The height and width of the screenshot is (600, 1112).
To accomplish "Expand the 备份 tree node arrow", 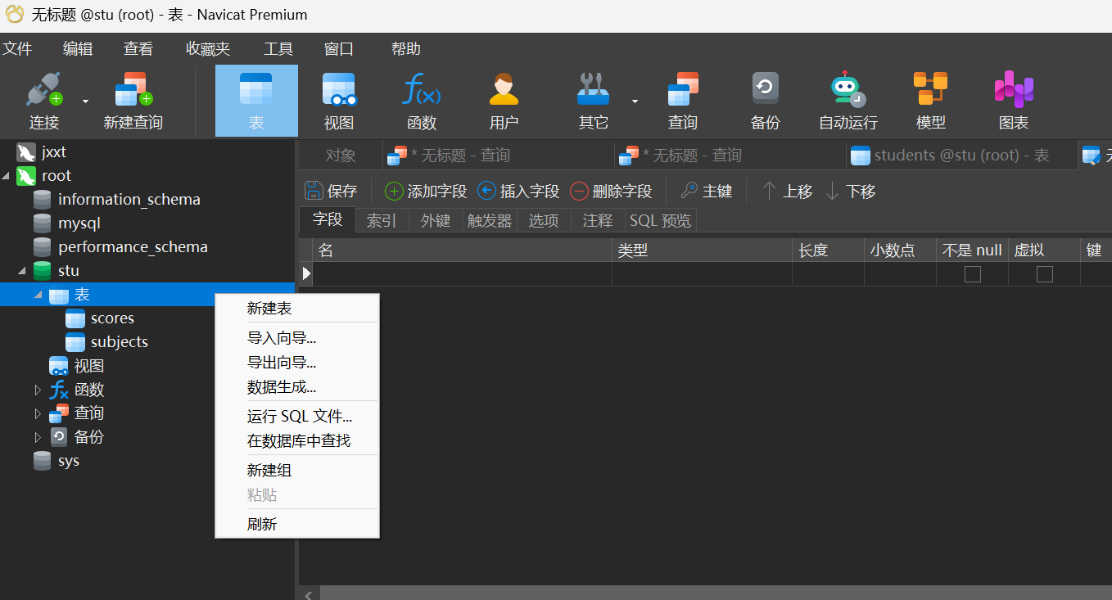I will point(38,438).
